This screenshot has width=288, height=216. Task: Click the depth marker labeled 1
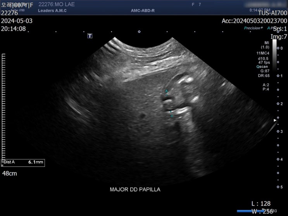[x=280, y=76]
